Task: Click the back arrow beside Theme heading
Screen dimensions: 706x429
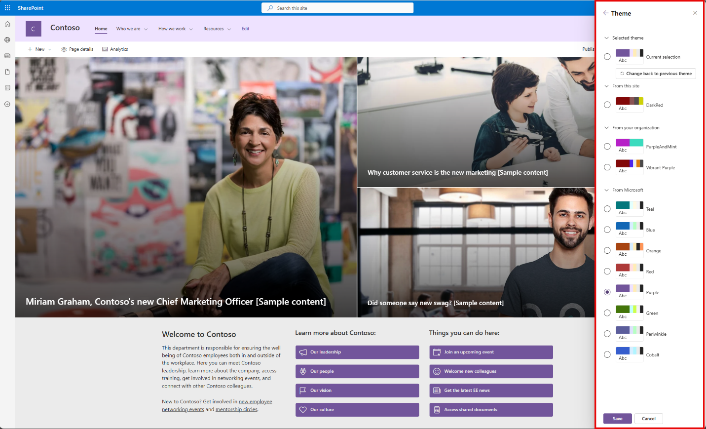Action: [605, 13]
